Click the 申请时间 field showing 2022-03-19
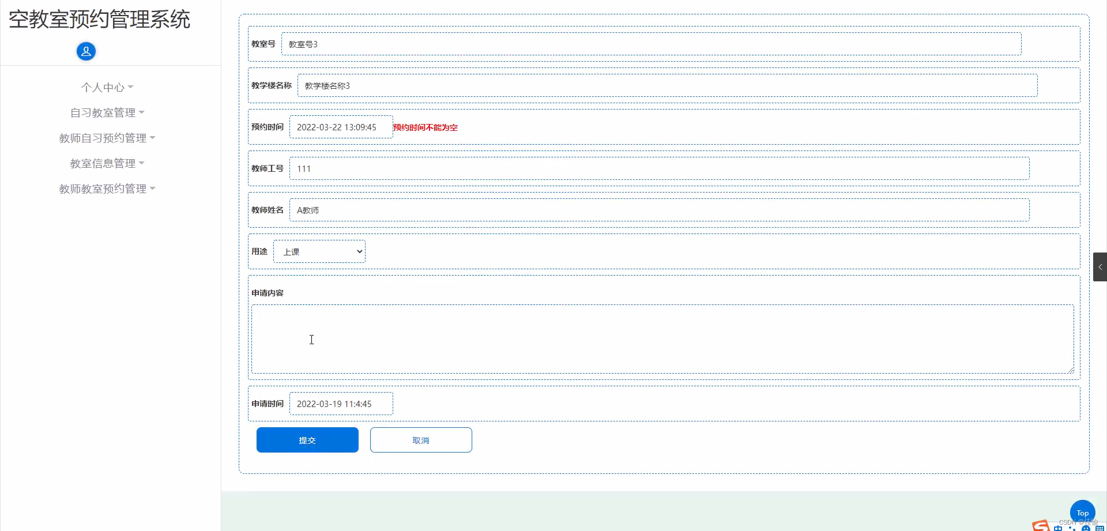 pos(341,404)
